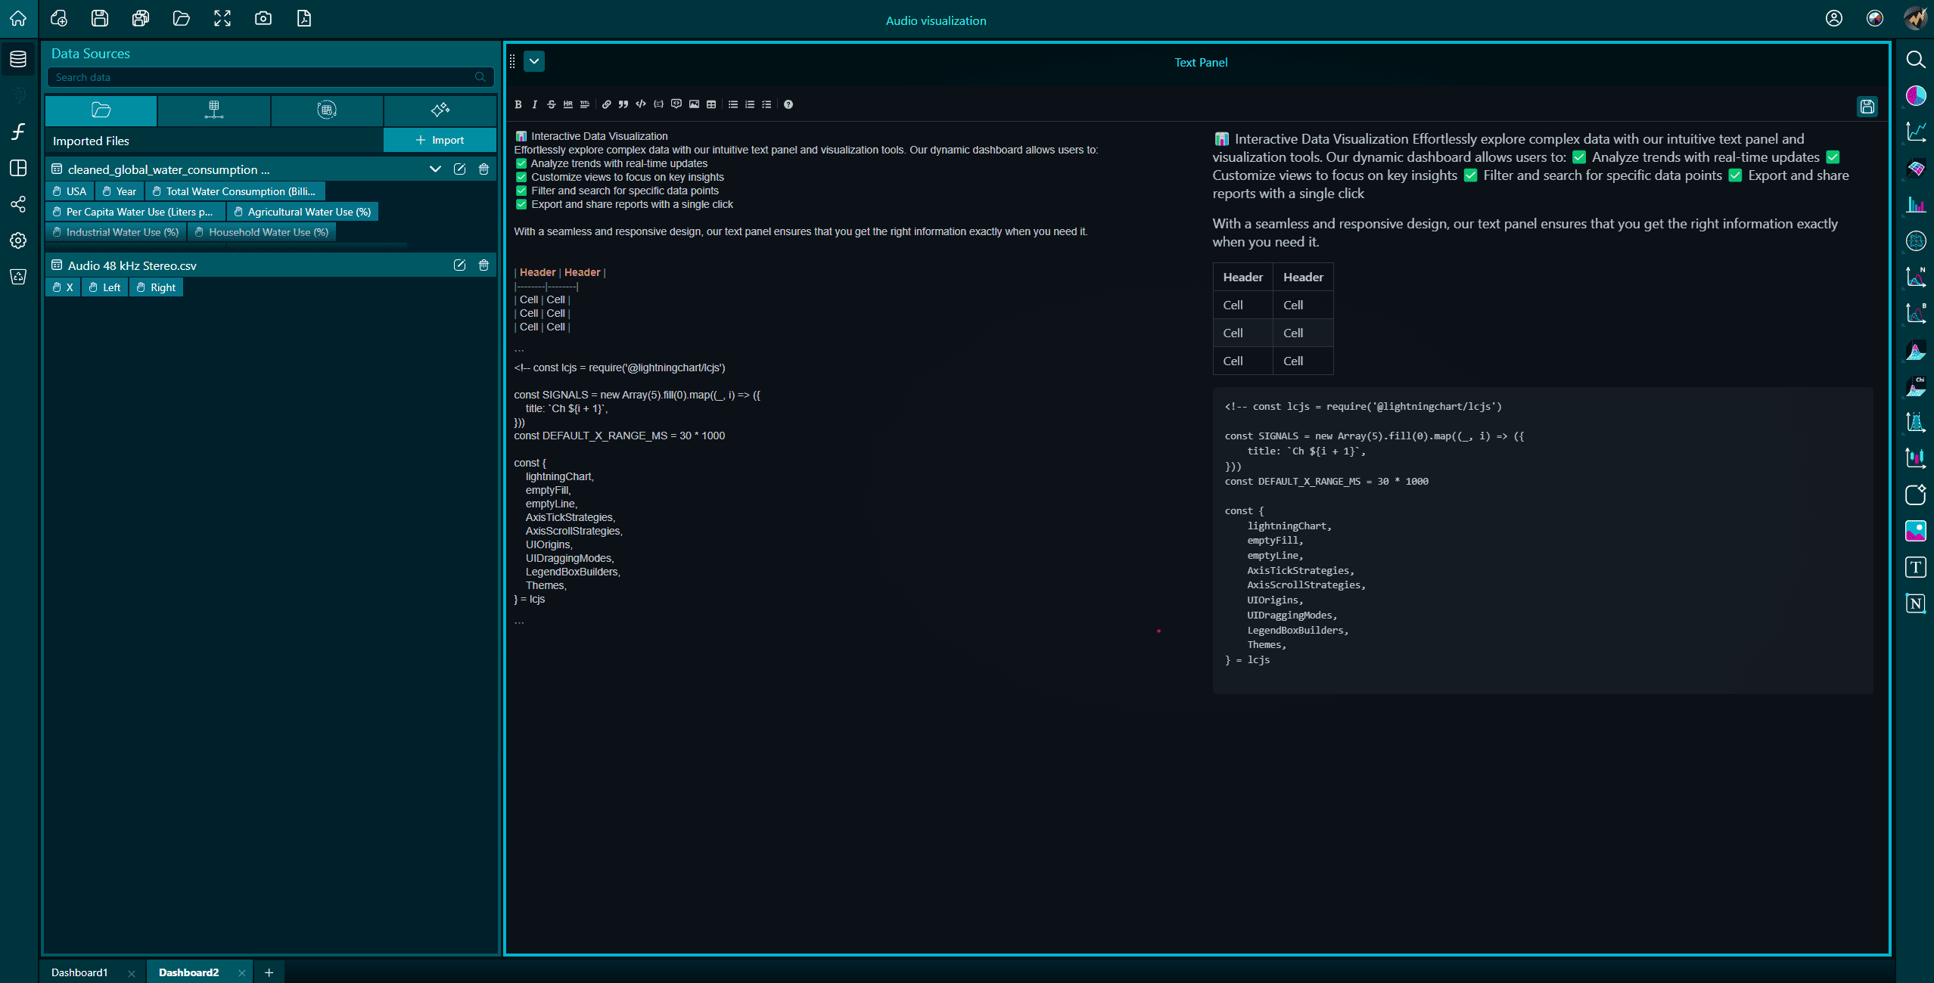
Task: Insert a code block using the code icon
Action: click(x=639, y=104)
